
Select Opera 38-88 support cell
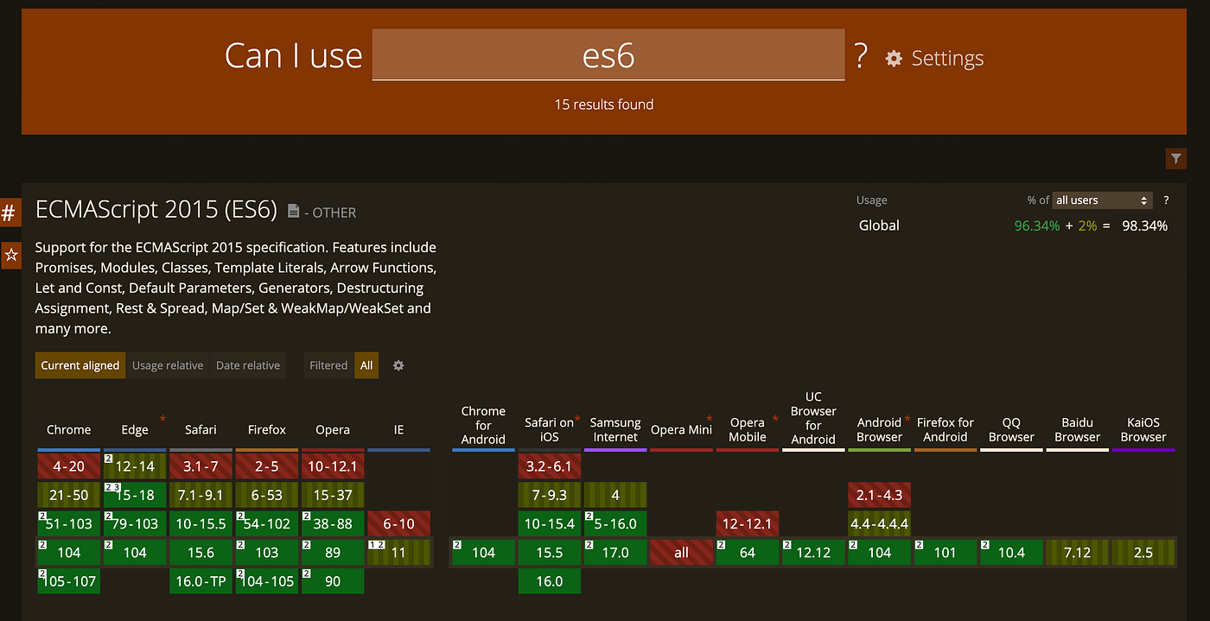(333, 523)
